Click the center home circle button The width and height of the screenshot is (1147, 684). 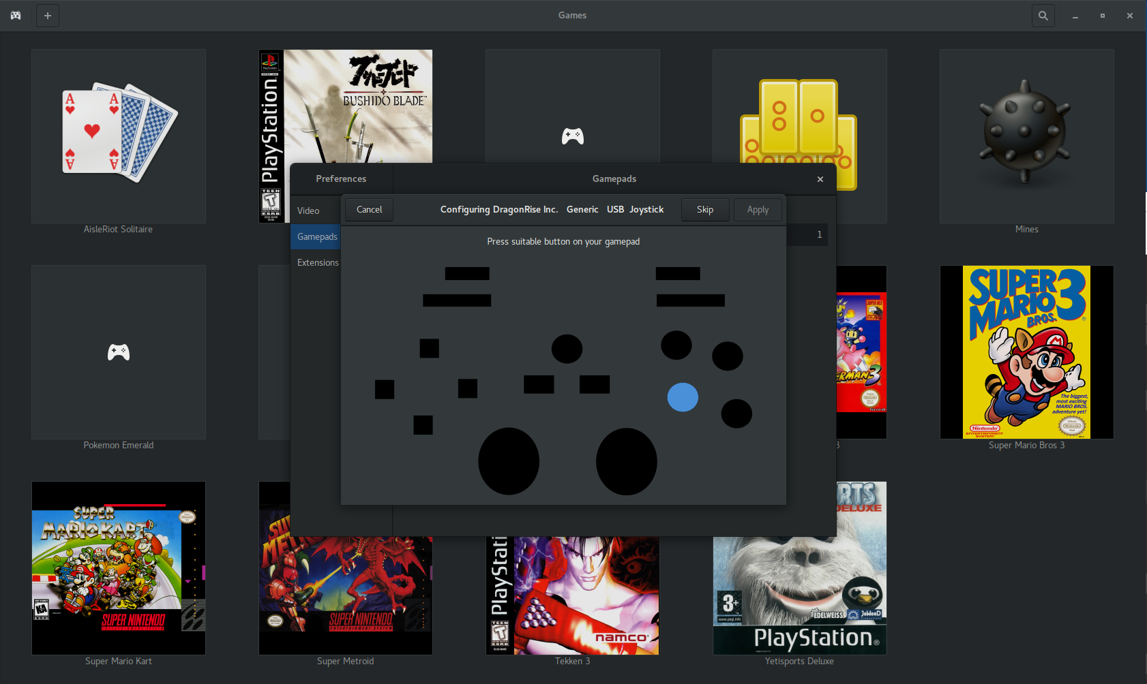tap(567, 349)
